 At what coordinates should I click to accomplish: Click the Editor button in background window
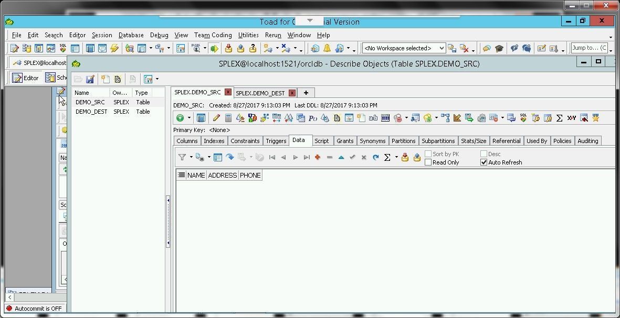[x=25, y=78]
